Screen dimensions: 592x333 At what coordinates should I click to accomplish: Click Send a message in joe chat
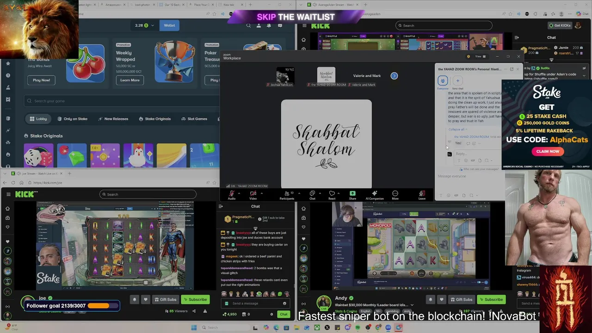(x=255, y=303)
